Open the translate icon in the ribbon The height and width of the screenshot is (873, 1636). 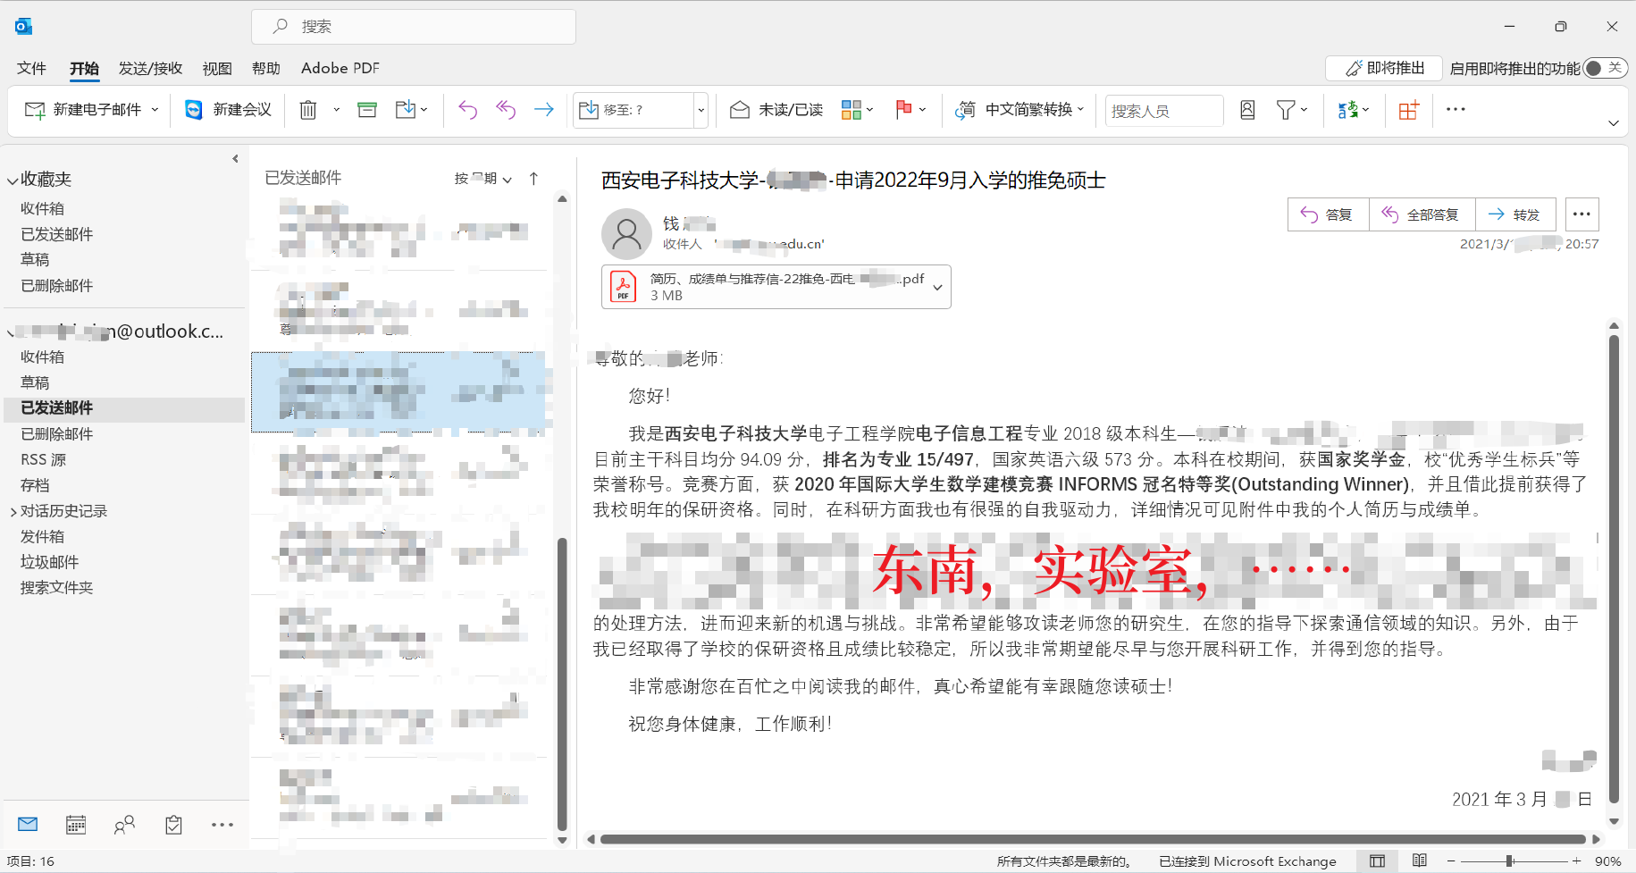(x=1347, y=110)
